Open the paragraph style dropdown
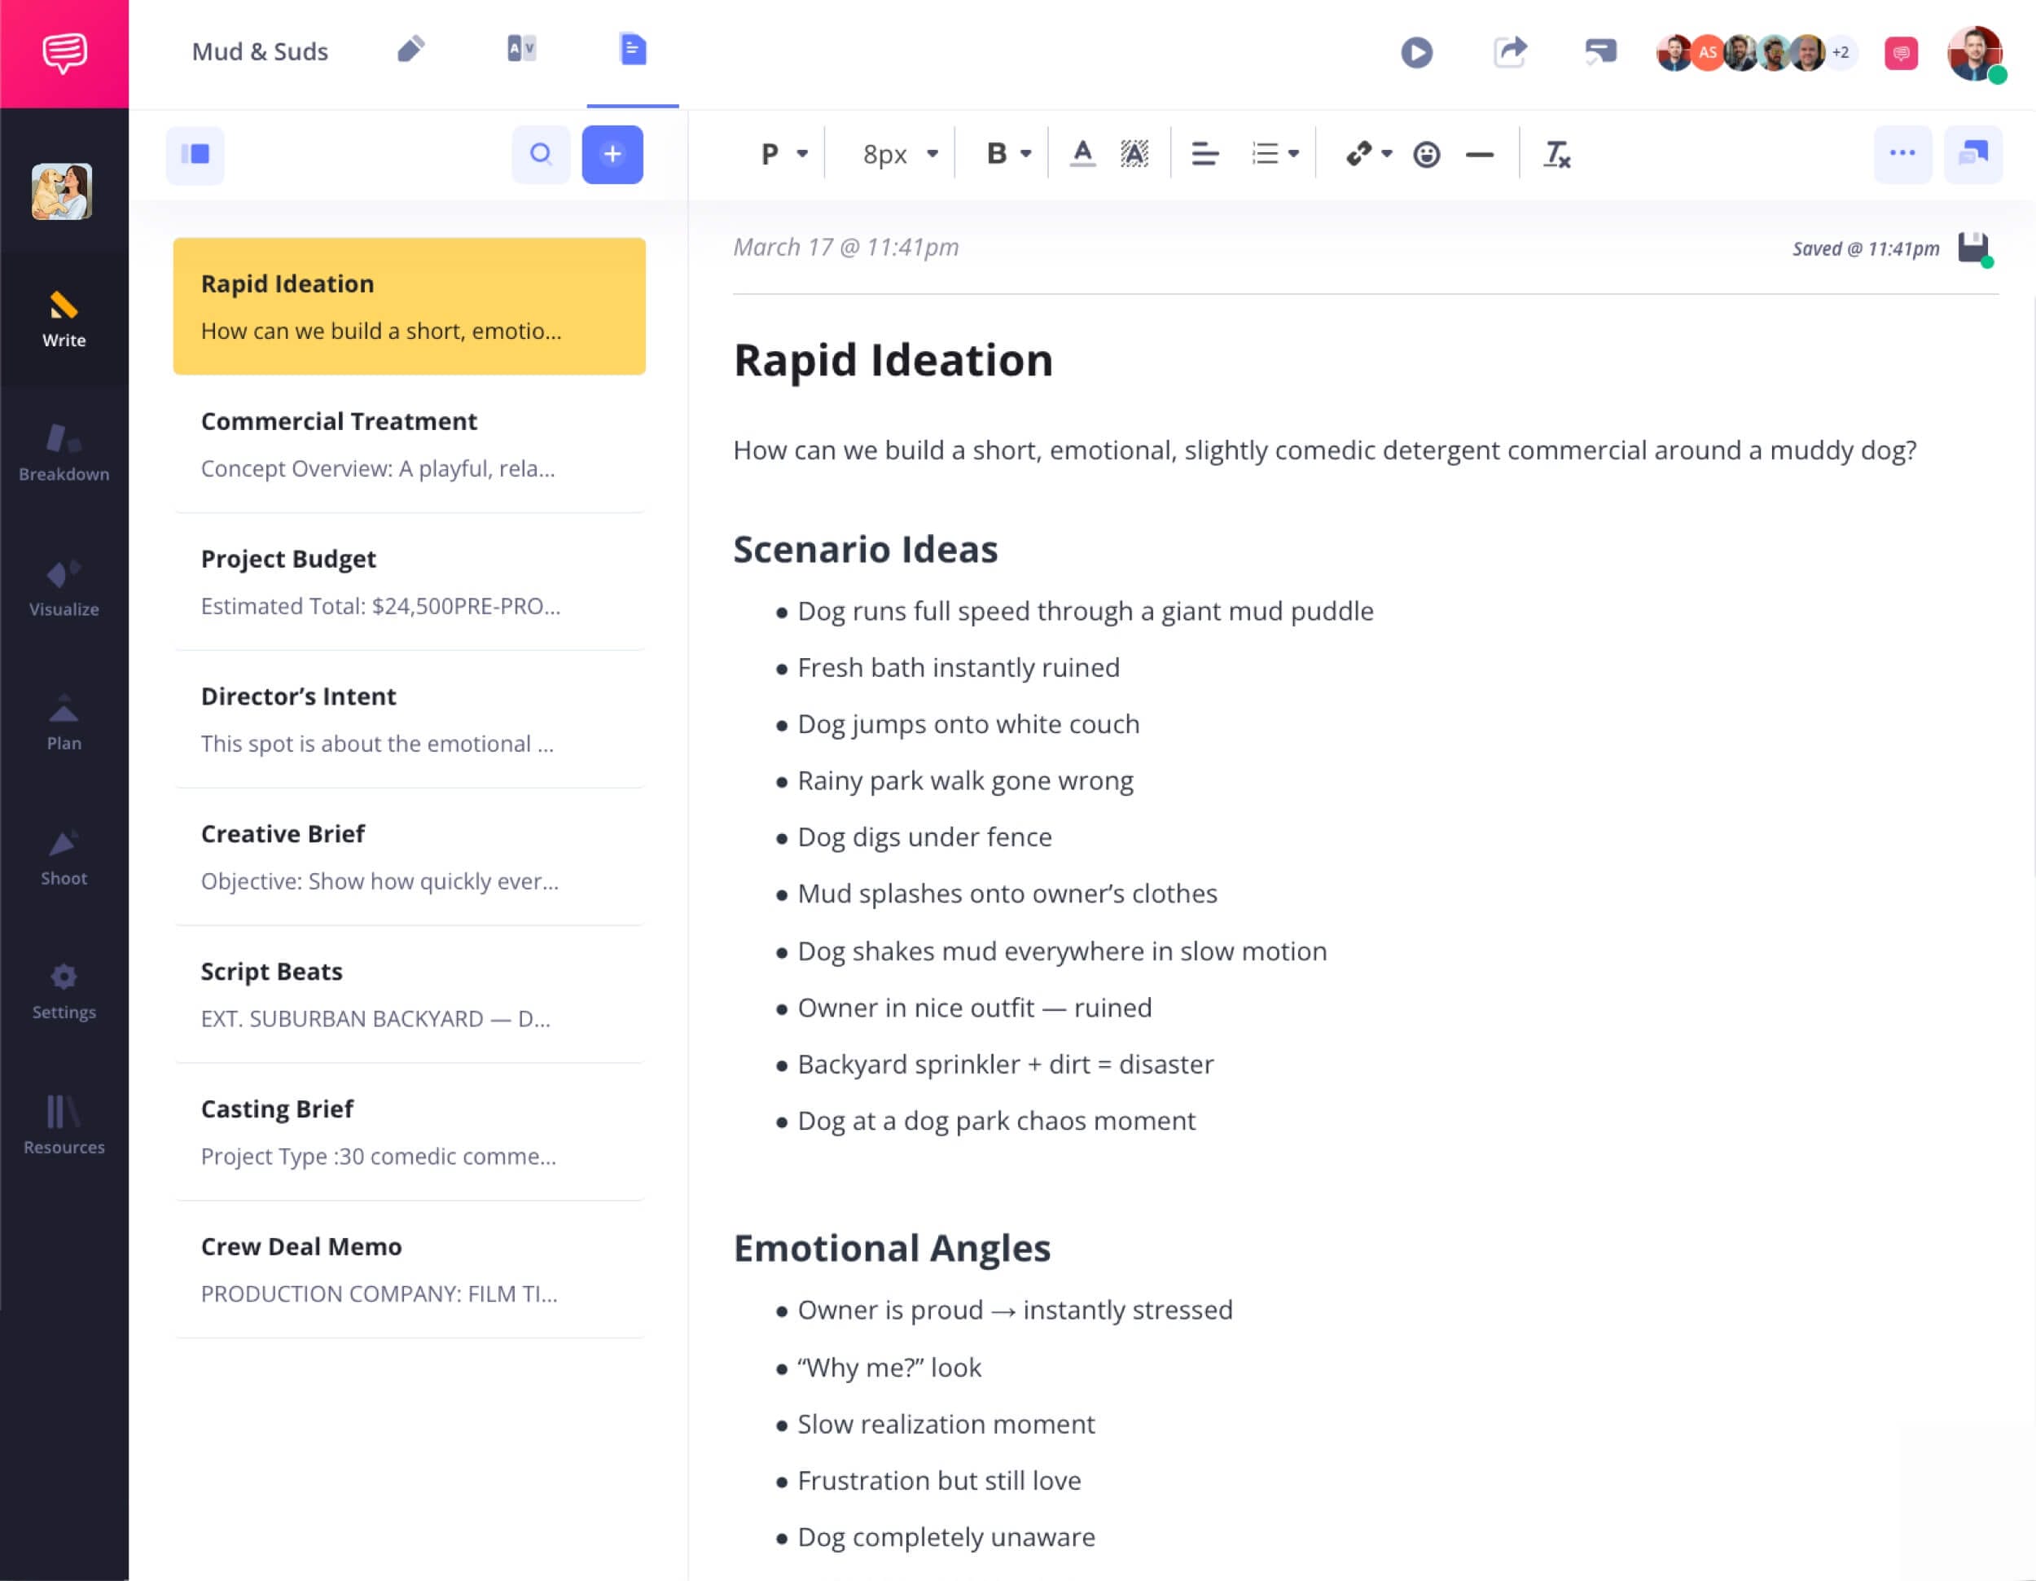 (x=783, y=154)
